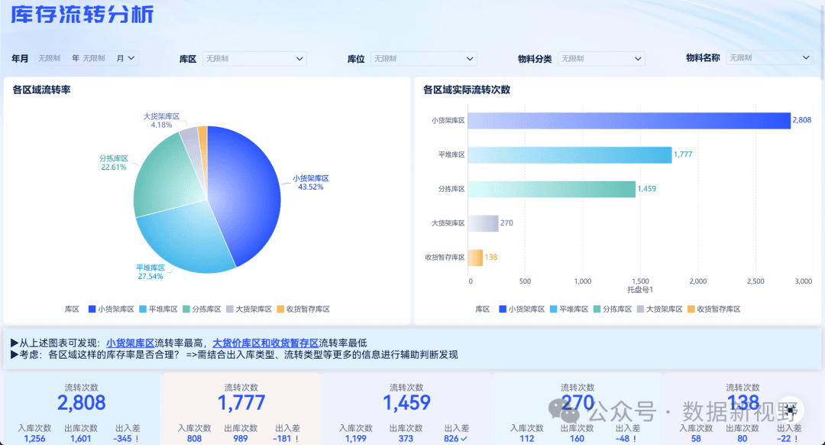This screenshot has width=825, height=445.
Task: Open the 物料名称 filter dropdown
Action: [x=769, y=57]
